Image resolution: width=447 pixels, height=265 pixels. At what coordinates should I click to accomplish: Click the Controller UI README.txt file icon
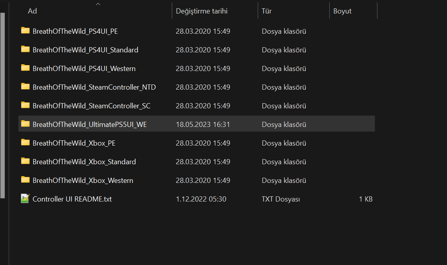(x=25, y=198)
